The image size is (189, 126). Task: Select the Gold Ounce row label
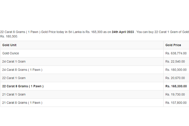11,53
